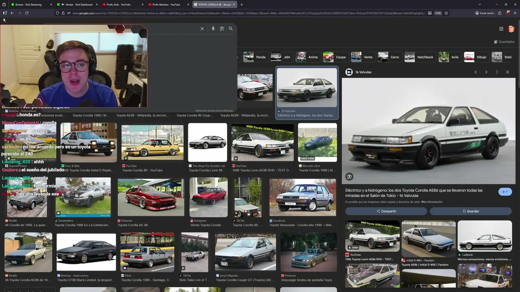Image resolution: width=520 pixels, height=292 pixels.
Task: Open 1986 Toyota Levin AE86 RHD video thumbnail
Action: [262, 142]
